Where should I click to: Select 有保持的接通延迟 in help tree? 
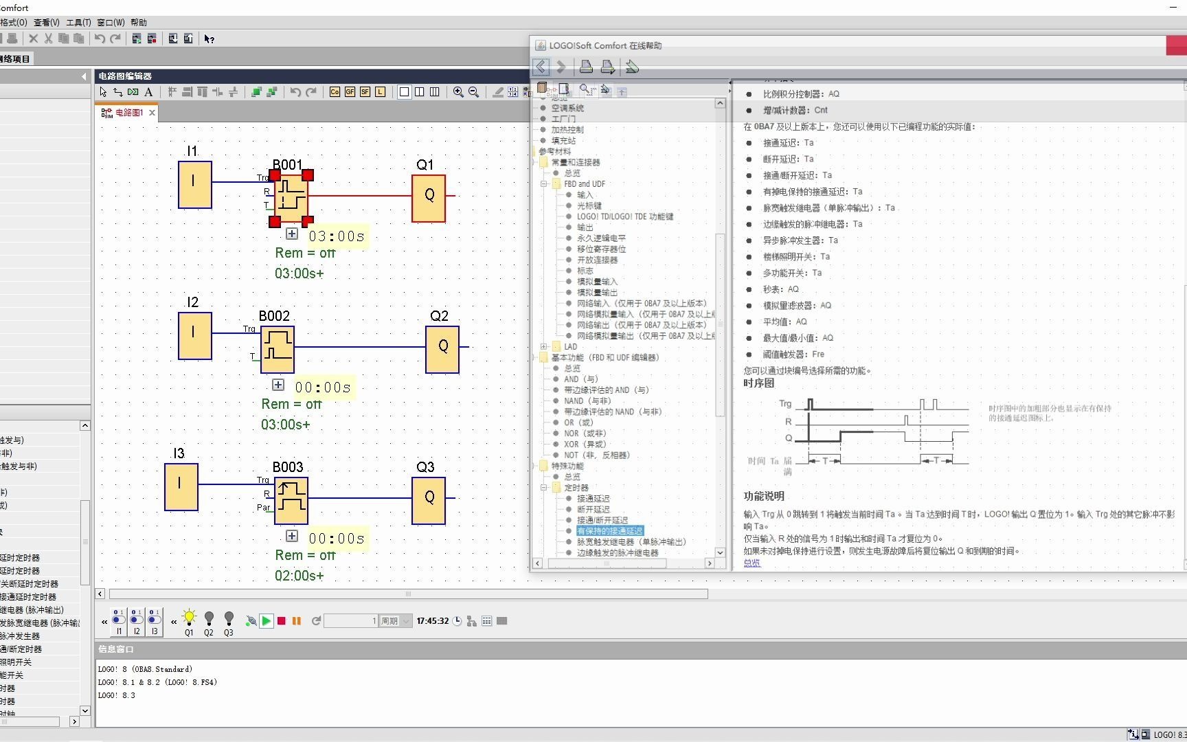point(609,531)
